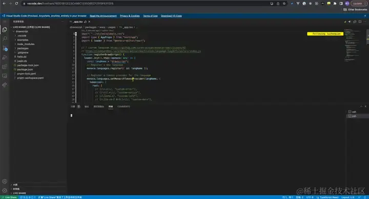Open the Extensions view

coord(5,67)
